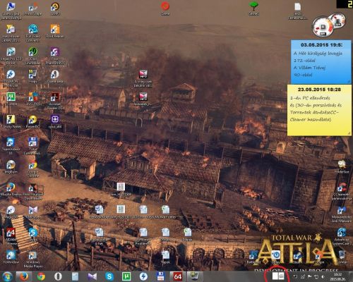Open the uTorrent taskbar icon
Image resolution: width=353 pixels, height=282 pixels.
(x=126, y=276)
